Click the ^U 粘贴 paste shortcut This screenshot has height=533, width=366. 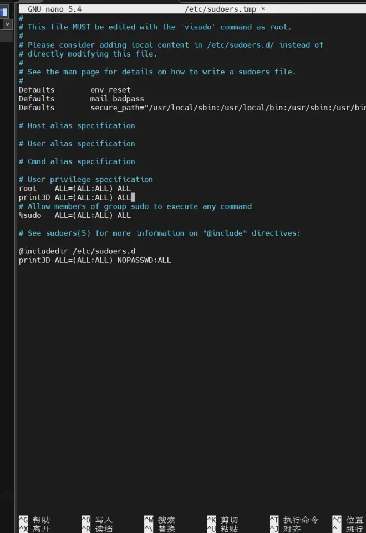[222, 529]
